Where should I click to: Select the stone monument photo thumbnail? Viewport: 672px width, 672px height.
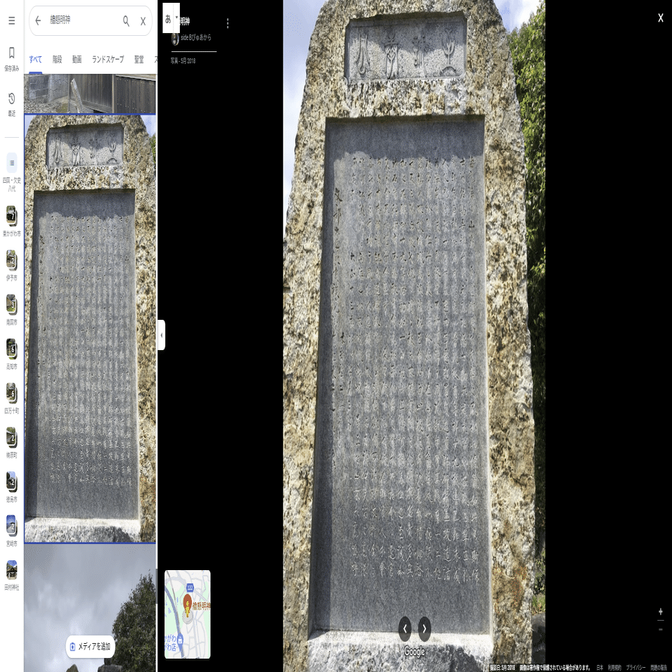[90, 328]
